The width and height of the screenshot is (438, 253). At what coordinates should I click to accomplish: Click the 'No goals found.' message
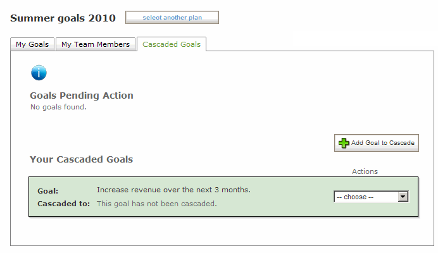pyautogui.click(x=58, y=107)
